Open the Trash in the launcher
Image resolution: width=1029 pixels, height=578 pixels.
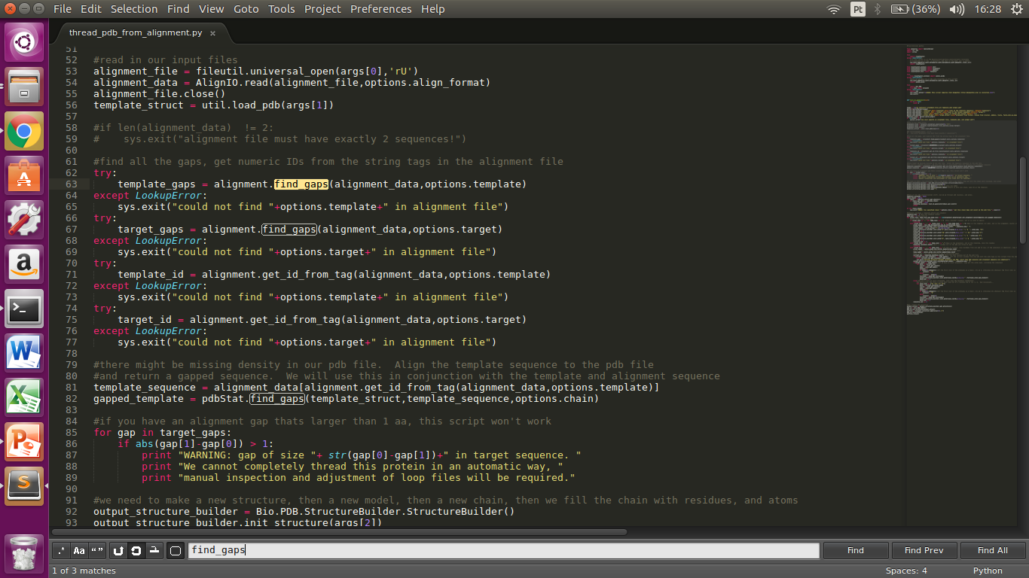coord(24,552)
